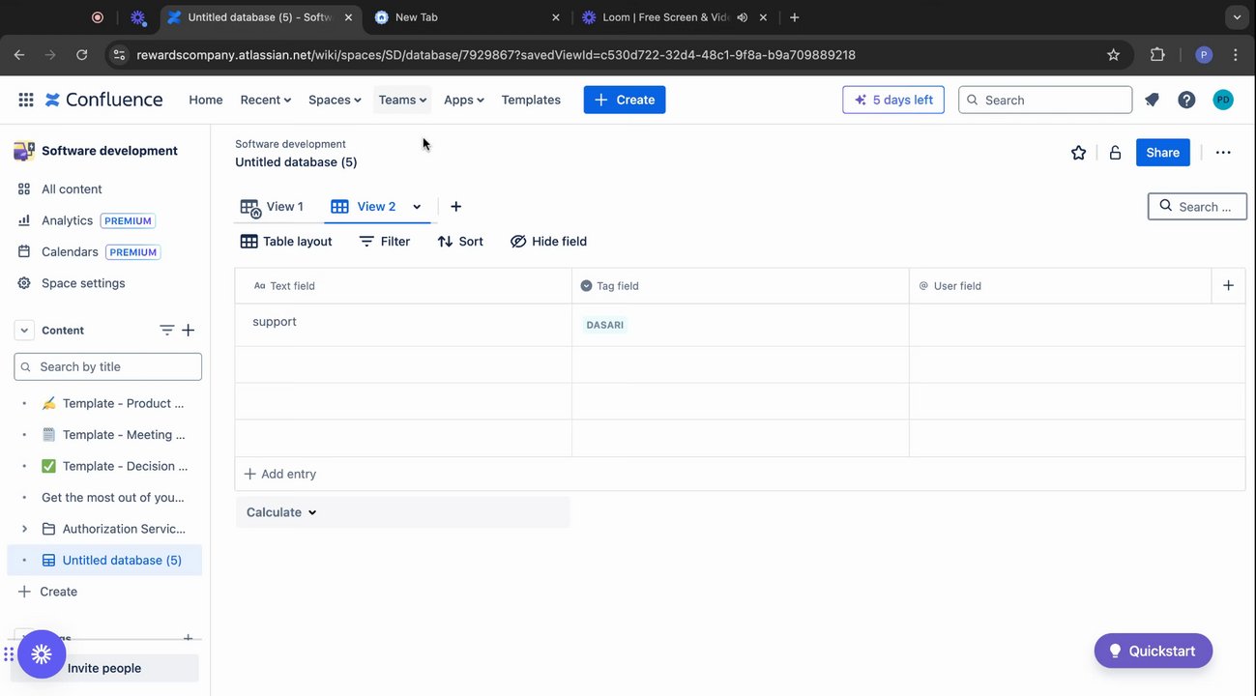Click the Hide field option
The height and width of the screenshot is (696, 1256).
tap(548, 242)
